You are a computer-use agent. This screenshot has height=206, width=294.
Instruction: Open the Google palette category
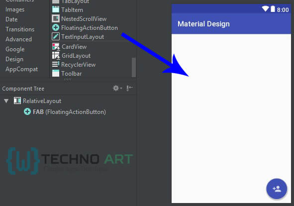tap(15, 49)
